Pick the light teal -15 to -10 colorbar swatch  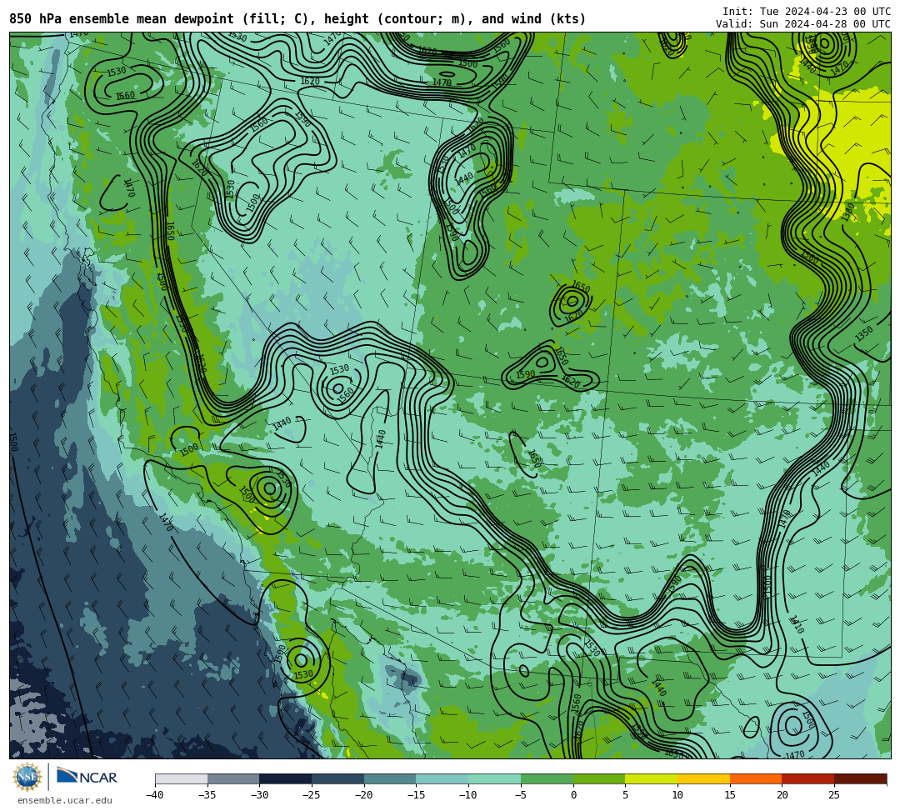(x=442, y=778)
